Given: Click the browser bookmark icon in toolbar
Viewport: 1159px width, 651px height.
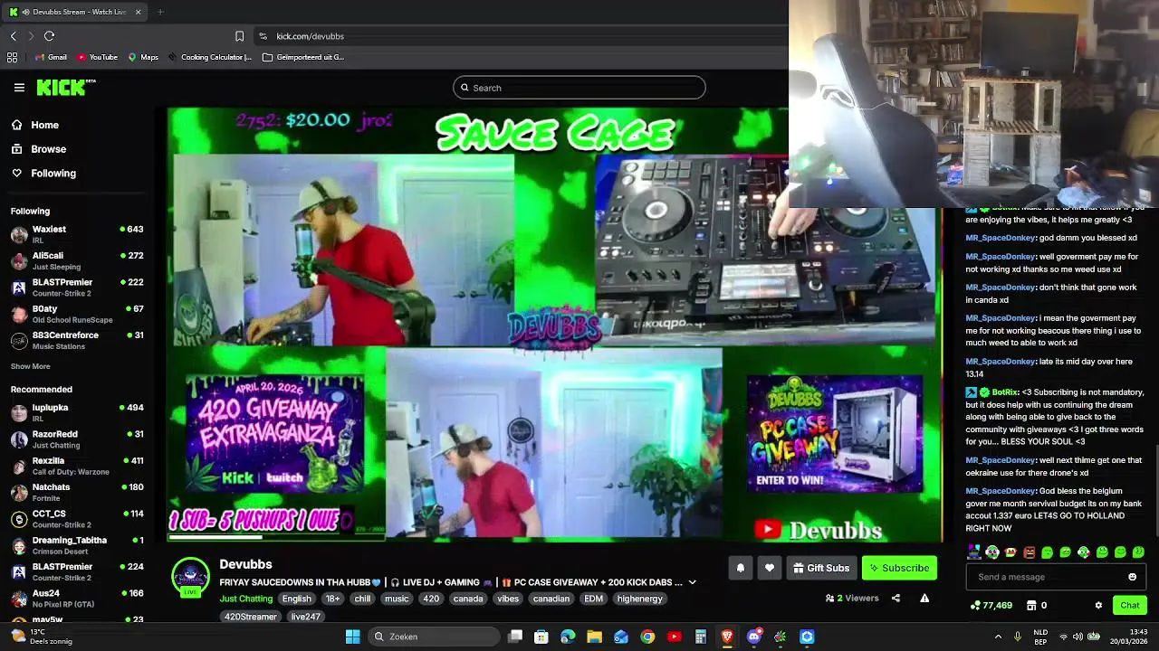Looking at the screenshot, I should (239, 36).
